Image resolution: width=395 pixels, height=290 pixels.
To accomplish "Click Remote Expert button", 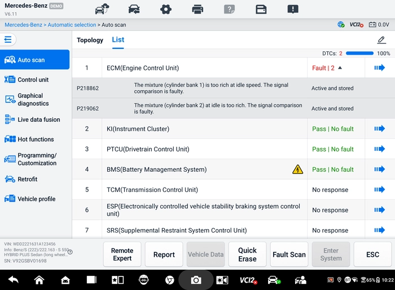I will click(x=122, y=255).
